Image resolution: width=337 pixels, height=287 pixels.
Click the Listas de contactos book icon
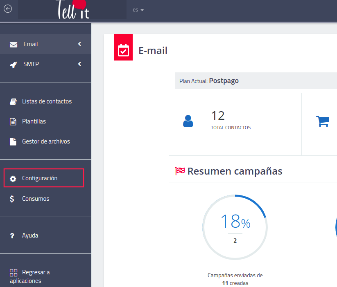pos(13,101)
